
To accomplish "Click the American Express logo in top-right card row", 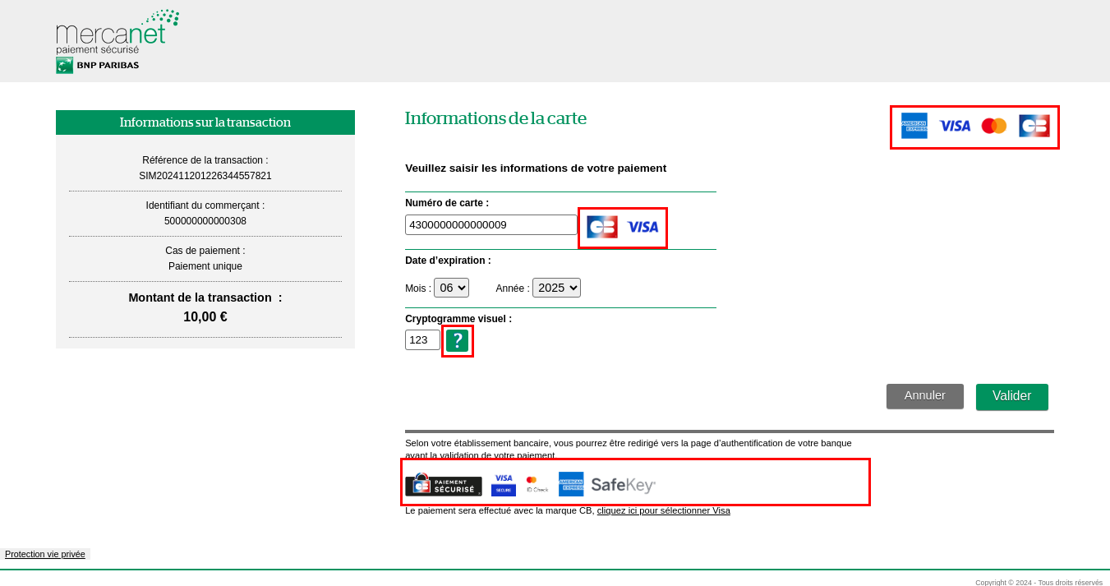I will [914, 126].
